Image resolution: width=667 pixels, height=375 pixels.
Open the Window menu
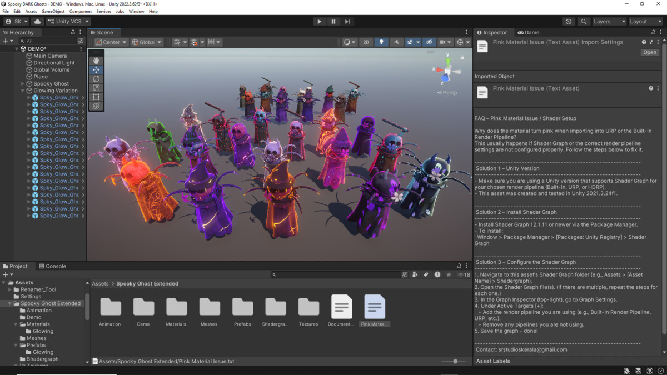(x=136, y=11)
